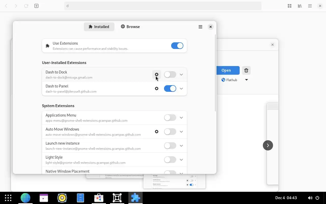Expand Dash to Panel details
The image size is (326, 204).
pos(181,88)
